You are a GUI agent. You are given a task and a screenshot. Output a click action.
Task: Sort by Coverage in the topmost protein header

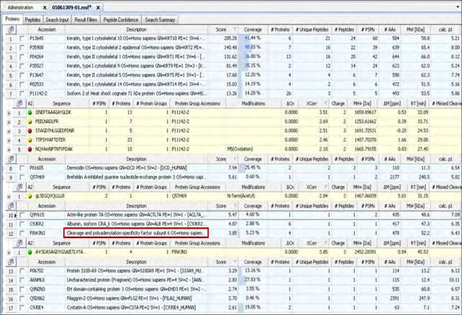tap(253, 29)
